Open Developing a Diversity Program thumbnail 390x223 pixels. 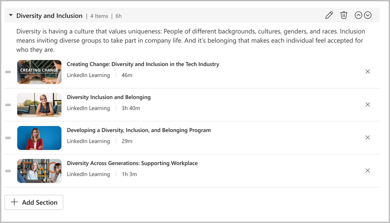pos(39,138)
